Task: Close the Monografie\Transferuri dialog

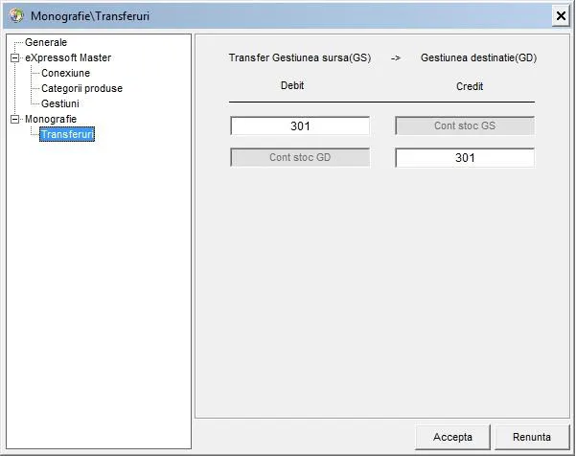Action: coord(561,16)
